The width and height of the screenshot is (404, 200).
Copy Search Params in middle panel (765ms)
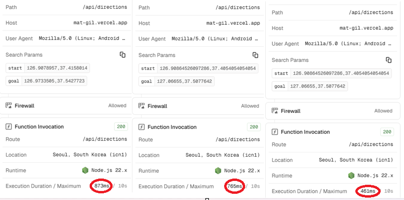click(x=255, y=55)
